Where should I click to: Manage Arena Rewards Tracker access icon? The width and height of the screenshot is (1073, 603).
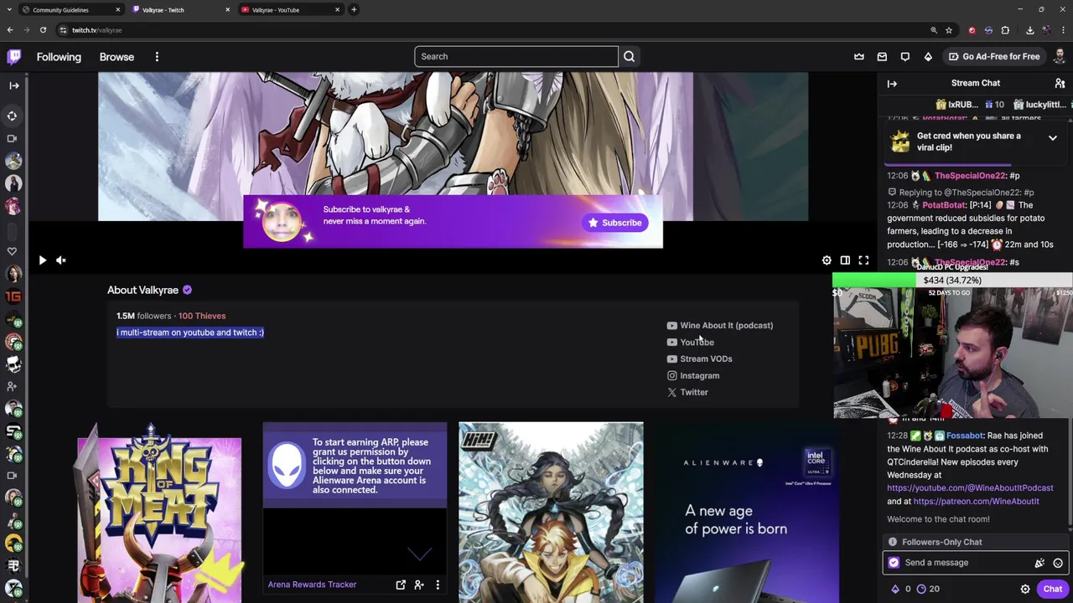click(419, 585)
